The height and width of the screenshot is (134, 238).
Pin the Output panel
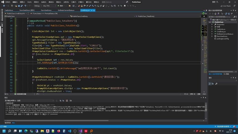coord(203,98)
